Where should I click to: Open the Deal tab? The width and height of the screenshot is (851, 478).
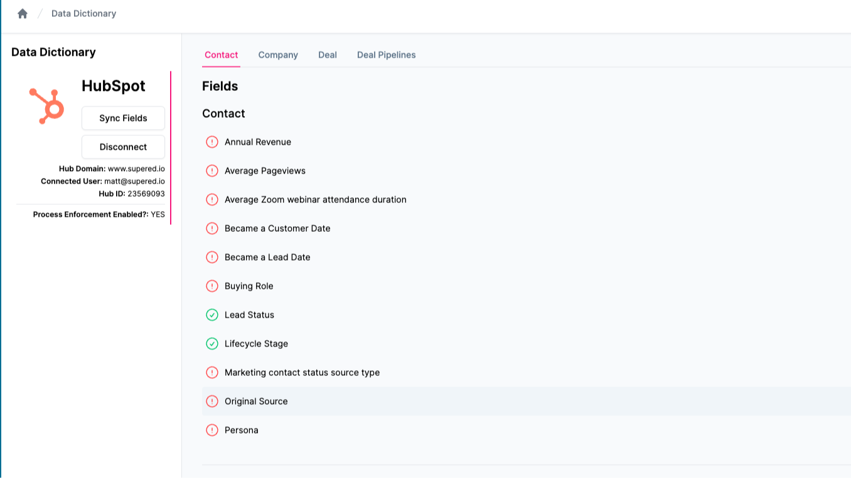tap(328, 55)
